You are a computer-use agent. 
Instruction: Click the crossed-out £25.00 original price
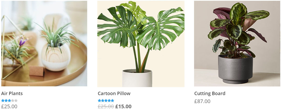point(106,106)
